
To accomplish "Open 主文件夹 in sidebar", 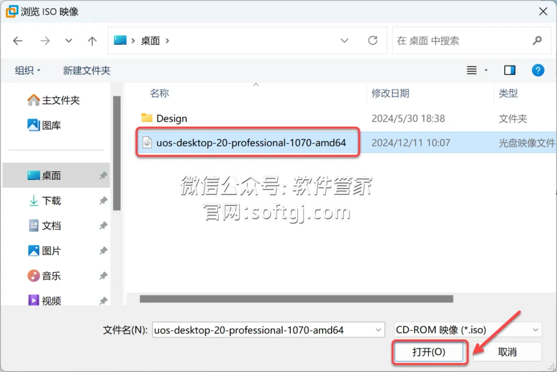I will [54, 100].
